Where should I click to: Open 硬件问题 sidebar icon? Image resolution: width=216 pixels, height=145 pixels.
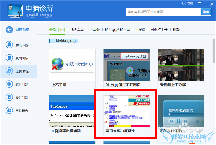tap(9, 97)
